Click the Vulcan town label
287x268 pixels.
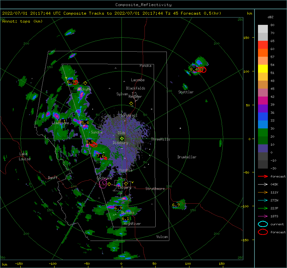point(162,237)
